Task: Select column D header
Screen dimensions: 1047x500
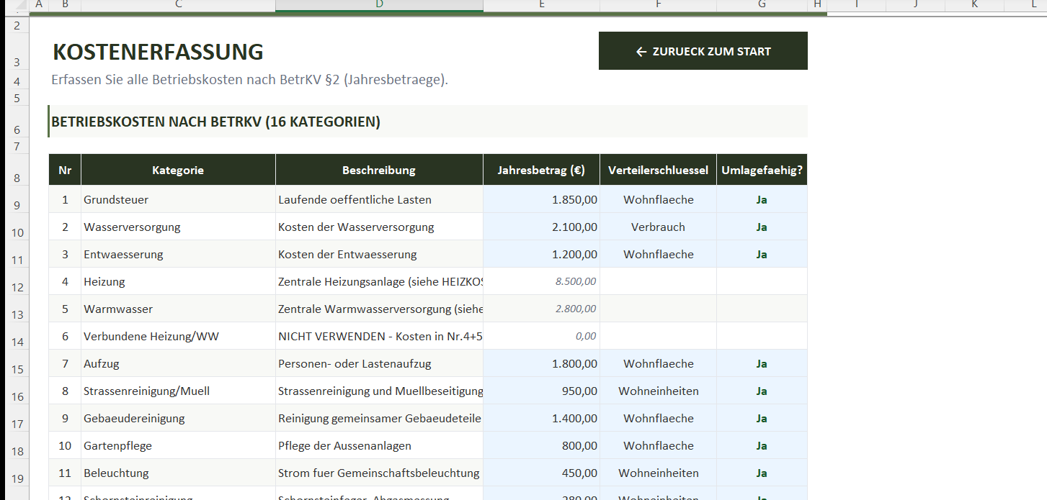Action: (379, 5)
